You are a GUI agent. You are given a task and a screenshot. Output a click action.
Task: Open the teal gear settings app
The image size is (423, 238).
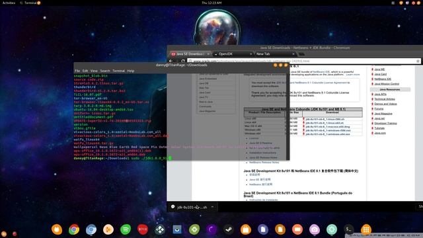pos(332,229)
